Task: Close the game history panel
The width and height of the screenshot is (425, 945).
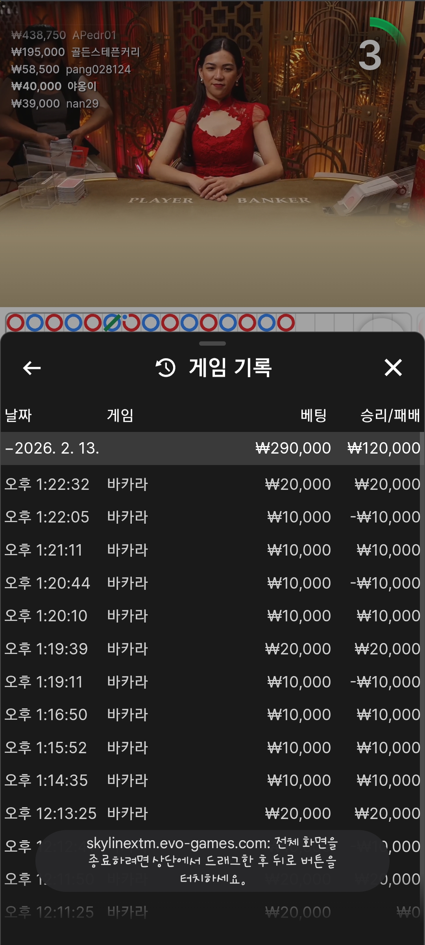Action: coord(393,368)
